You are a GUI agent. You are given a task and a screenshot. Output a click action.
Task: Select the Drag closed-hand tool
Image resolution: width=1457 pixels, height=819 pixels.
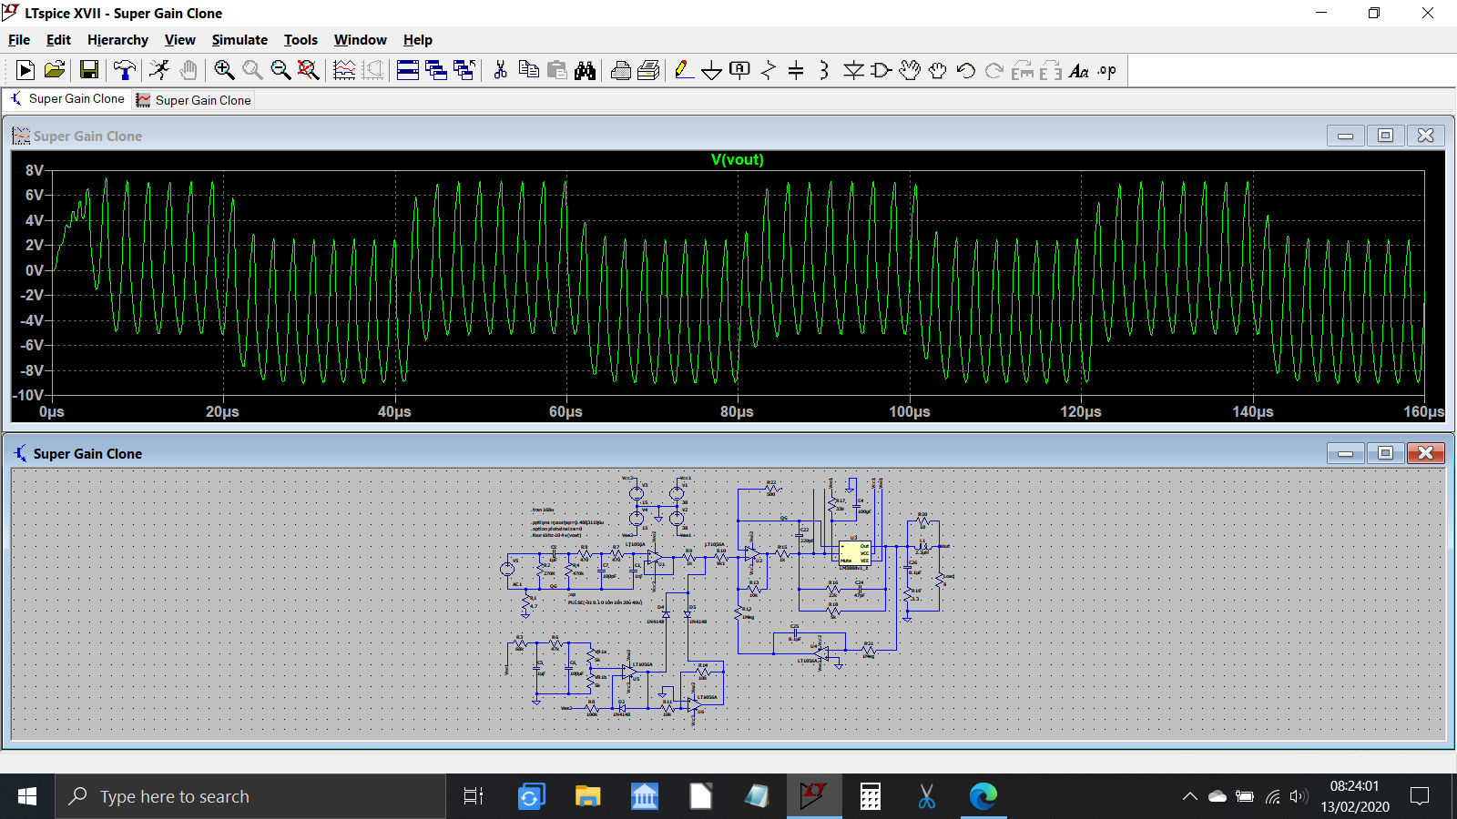(938, 70)
